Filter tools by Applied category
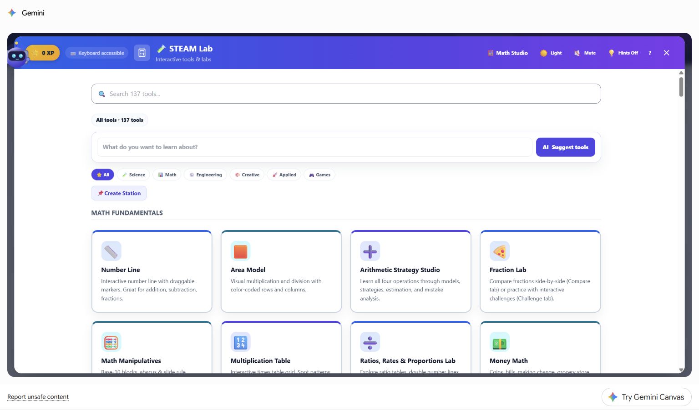The width and height of the screenshot is (699, 410). pyautogui.click(x=284, y=175)
